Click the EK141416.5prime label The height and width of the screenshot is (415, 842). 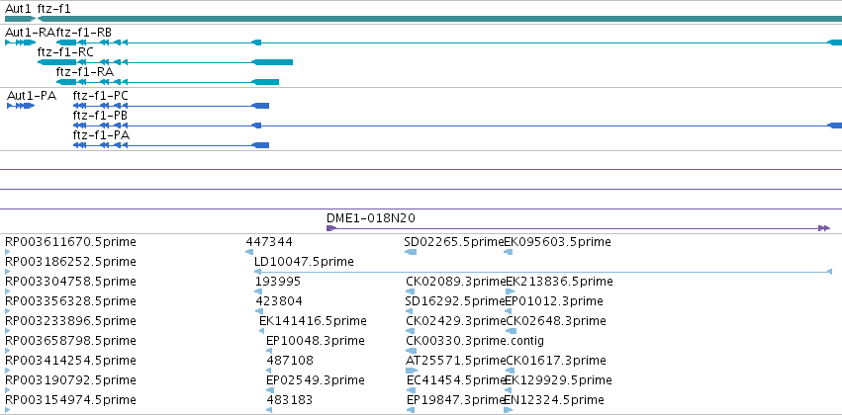313,320
